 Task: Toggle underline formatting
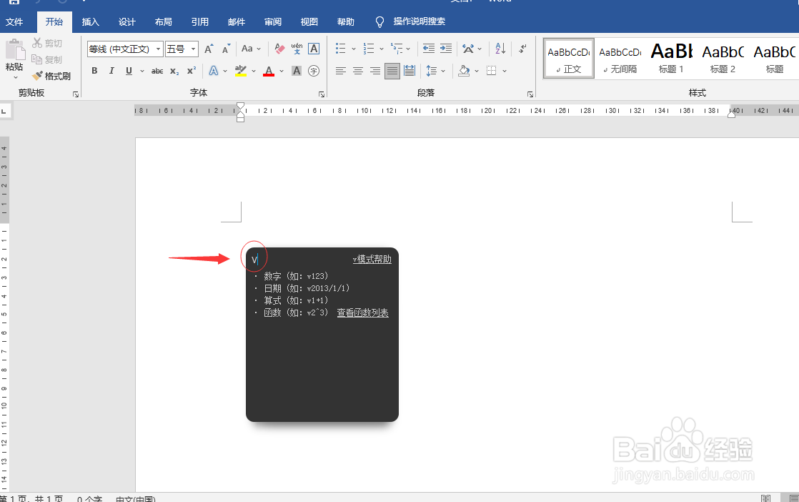pyautogui.click(x=129, y=71)
